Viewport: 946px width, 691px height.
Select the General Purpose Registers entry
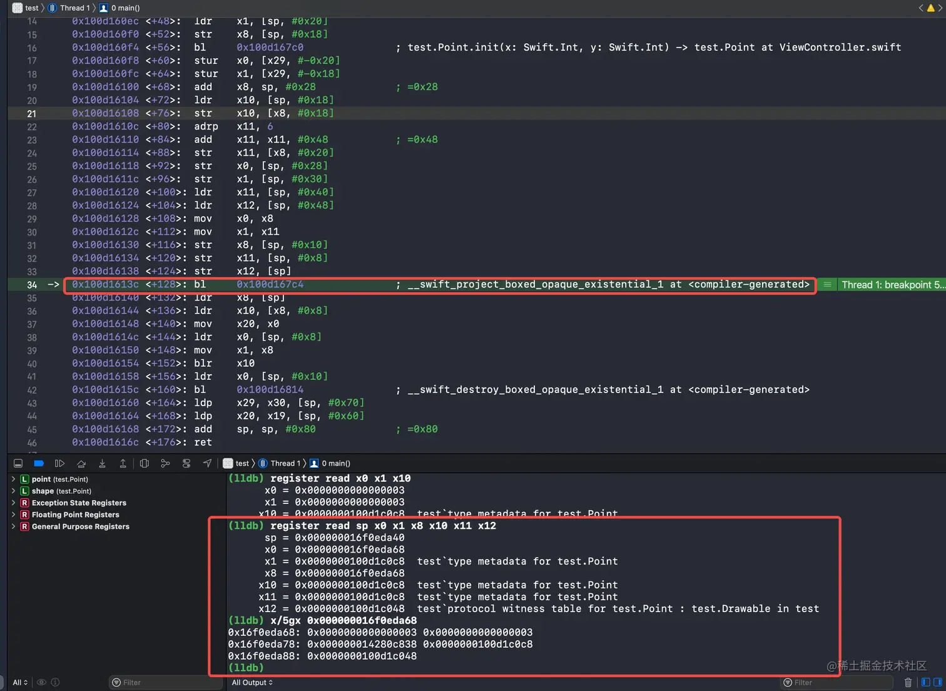tap(81, 526)
